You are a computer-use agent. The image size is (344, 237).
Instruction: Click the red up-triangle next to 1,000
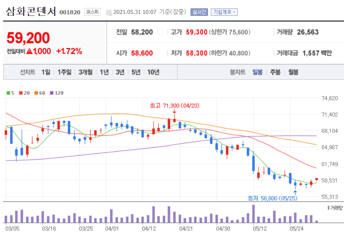pyautogui.click(x=29, y=51)
